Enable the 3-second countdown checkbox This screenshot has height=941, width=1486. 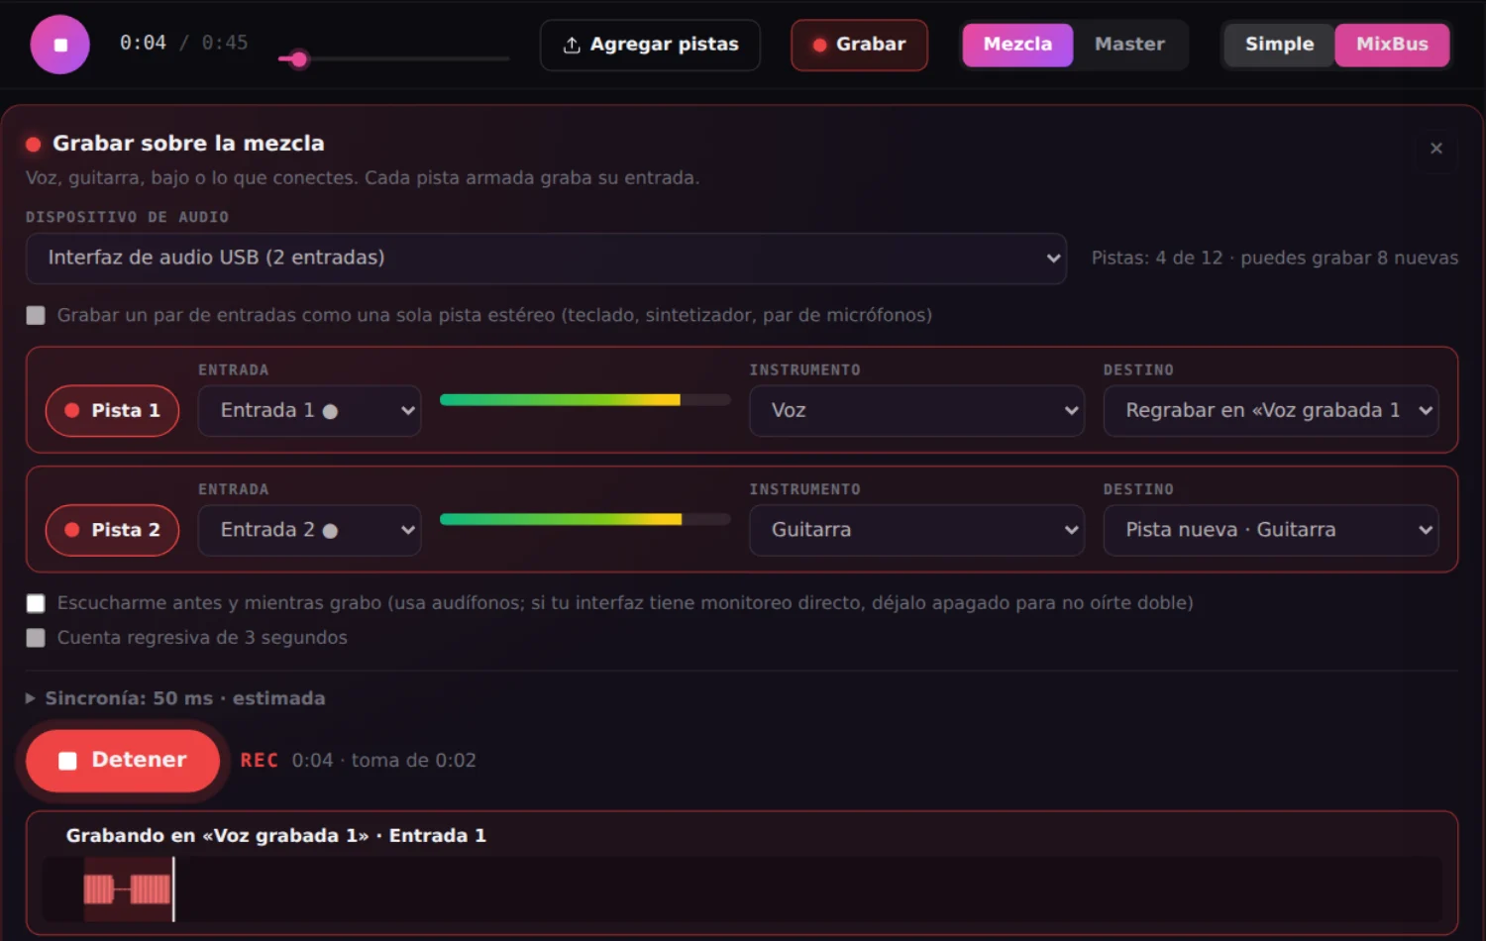[x=36, y=638]
